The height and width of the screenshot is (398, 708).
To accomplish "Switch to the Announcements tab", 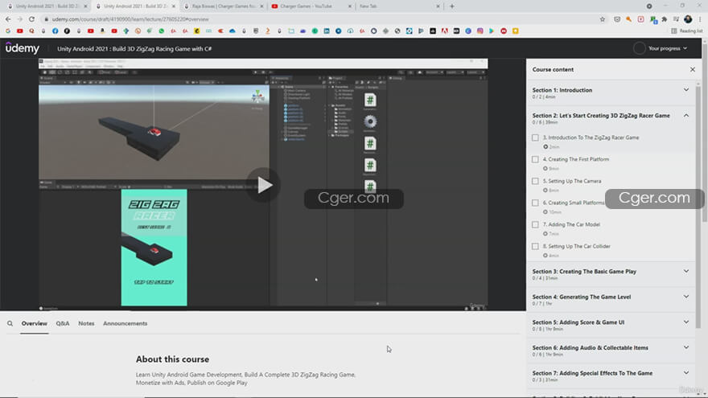I will click(x=125, y=323).
